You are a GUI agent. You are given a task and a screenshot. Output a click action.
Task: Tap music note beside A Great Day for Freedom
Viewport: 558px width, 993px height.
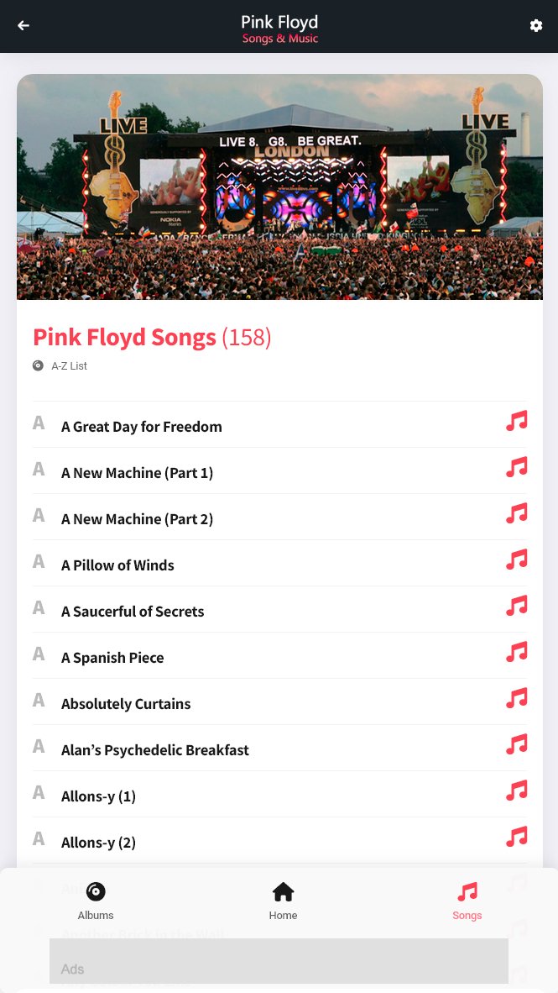tap(517, 421)
